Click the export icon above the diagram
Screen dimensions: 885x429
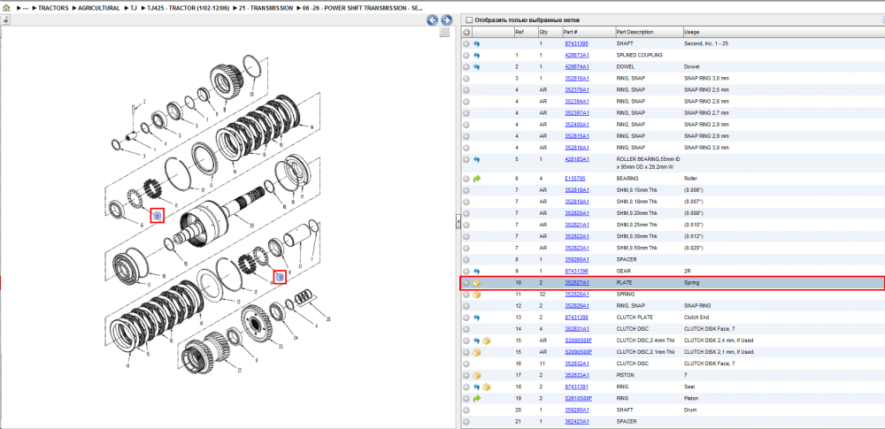pyautogui.click(x=5, y=19)
